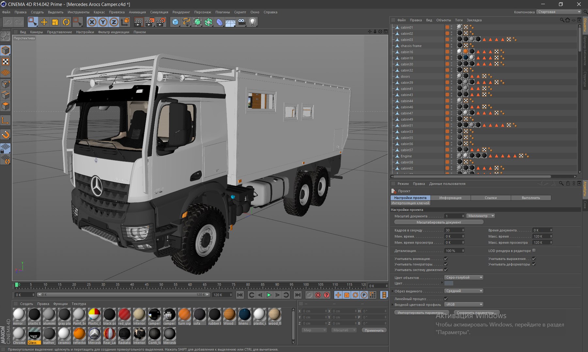Screen dimensions: 588x352
Task: Open the array modeling objects icon
Action: [x=209, y=22]
